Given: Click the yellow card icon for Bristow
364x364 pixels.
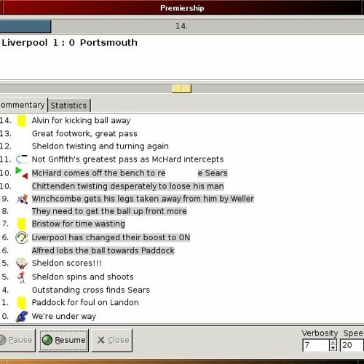Looking at the screenshot, I should (x=21, y=223).
